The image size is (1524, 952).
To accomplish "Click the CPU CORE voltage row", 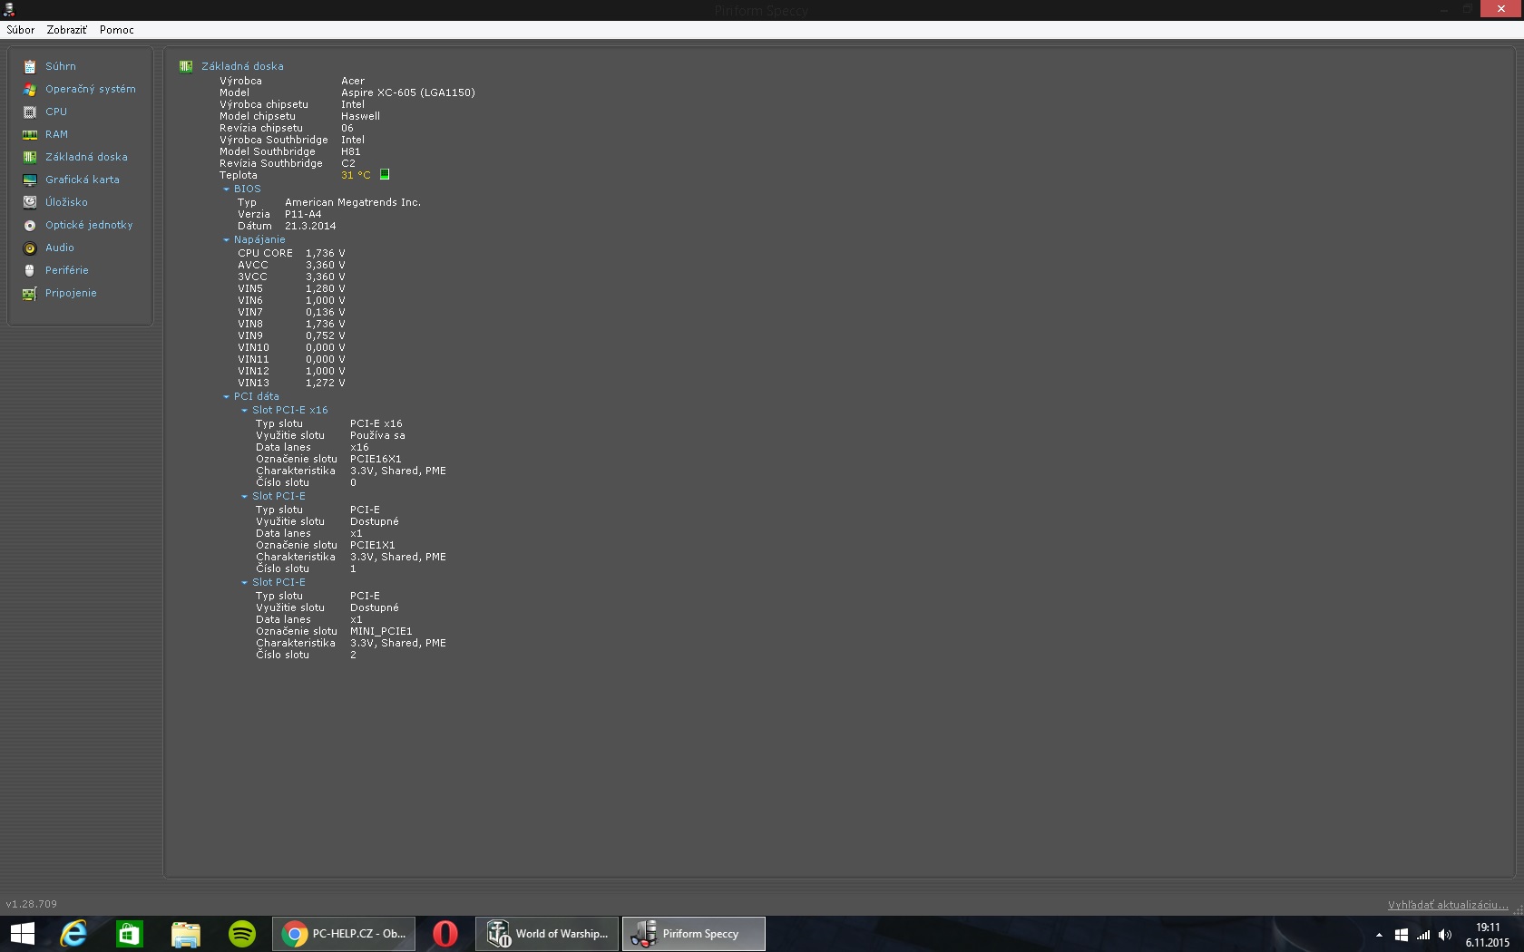I will coord(291,253).
